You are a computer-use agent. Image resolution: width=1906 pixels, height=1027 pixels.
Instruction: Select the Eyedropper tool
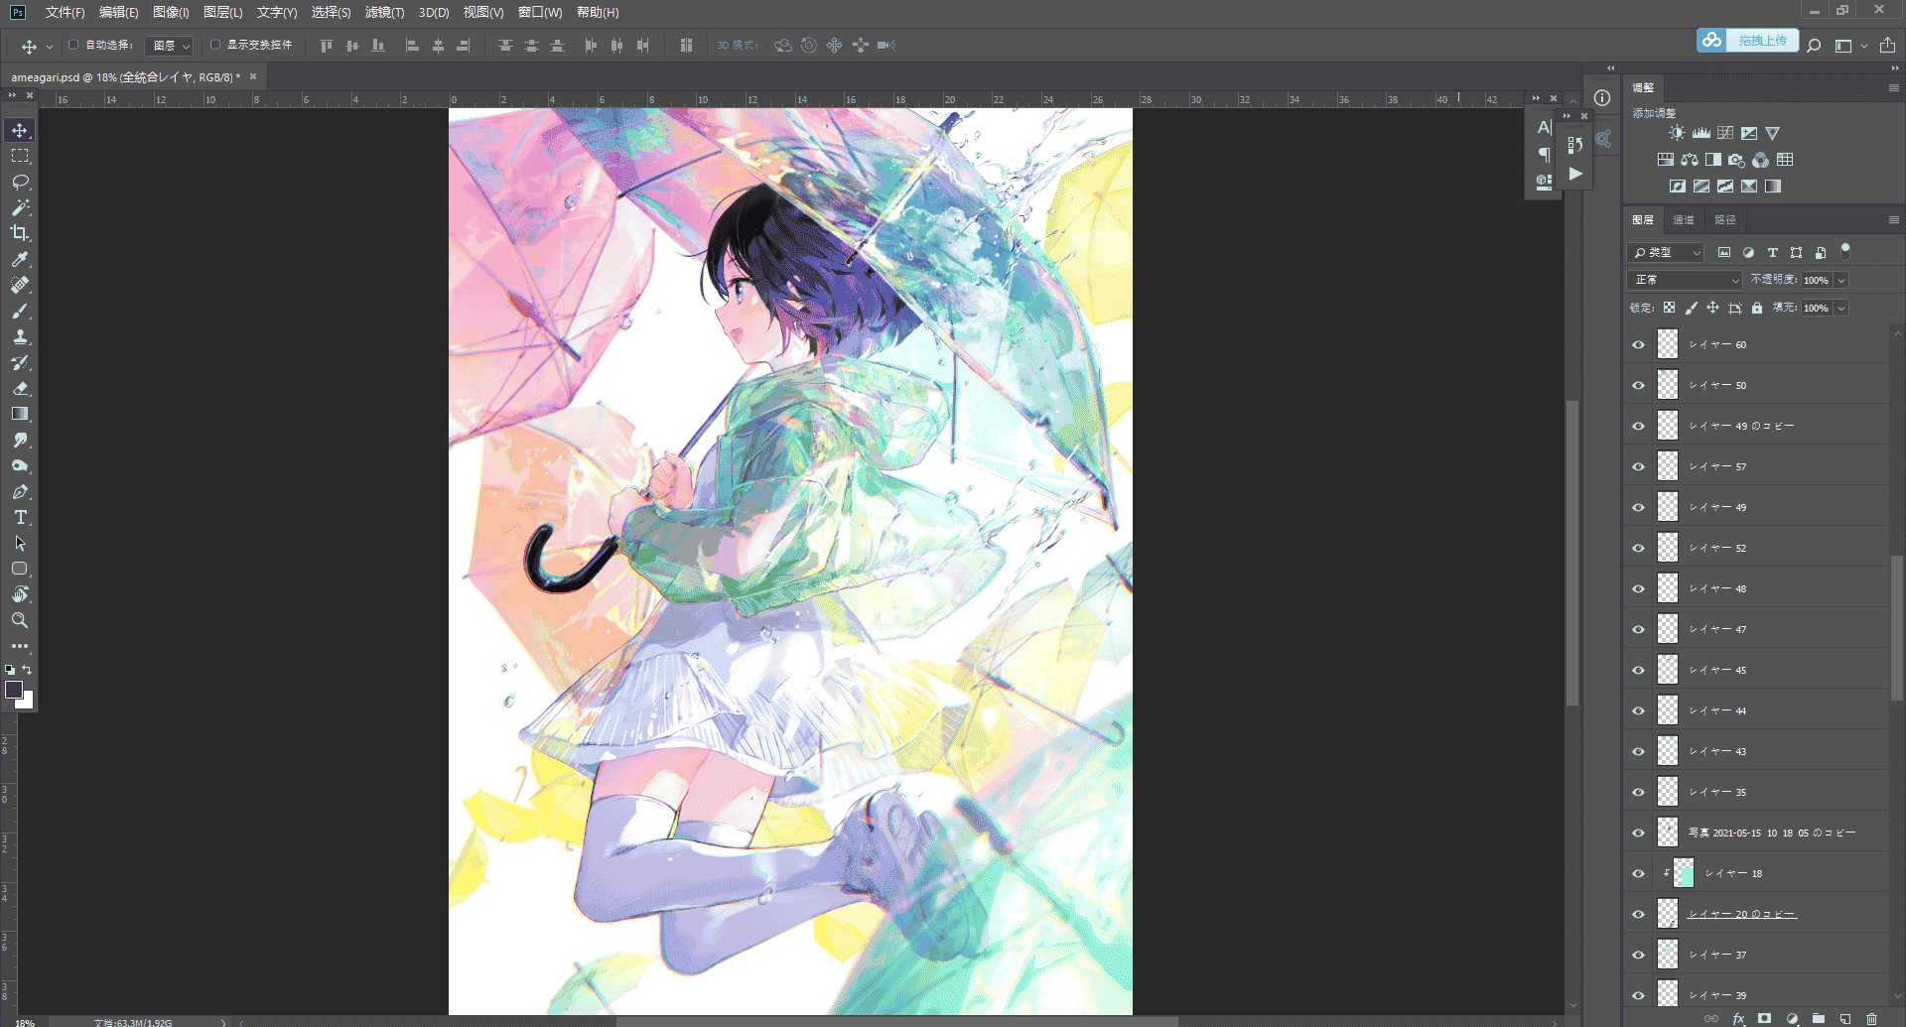20,259
